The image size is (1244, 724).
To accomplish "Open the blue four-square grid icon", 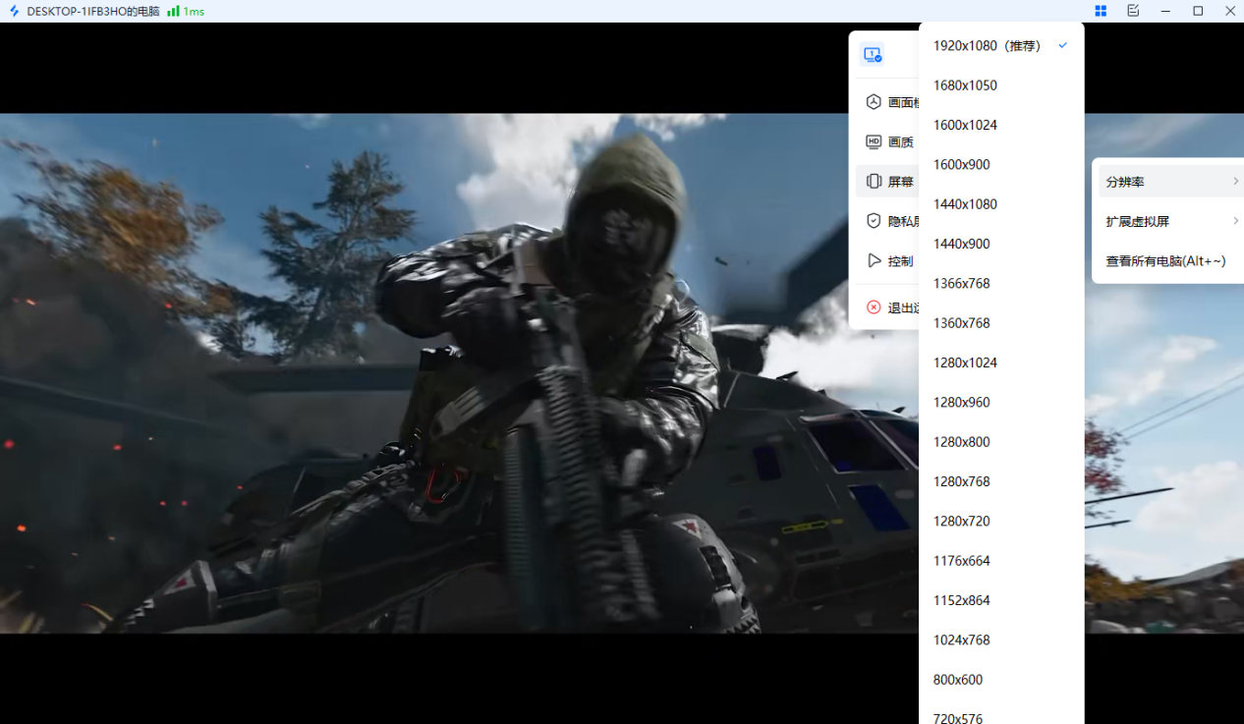I will [x=1101, y=11].
